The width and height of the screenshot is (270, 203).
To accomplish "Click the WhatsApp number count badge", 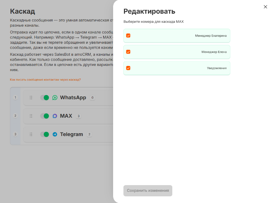I will 92,98.
